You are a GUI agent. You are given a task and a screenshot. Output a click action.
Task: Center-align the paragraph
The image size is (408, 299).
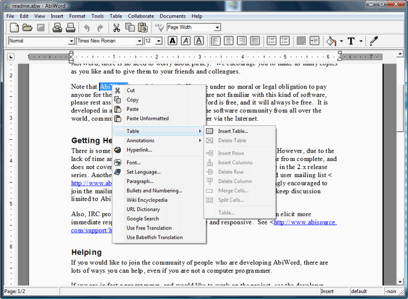pyautogui.click(x=228, y=41)
